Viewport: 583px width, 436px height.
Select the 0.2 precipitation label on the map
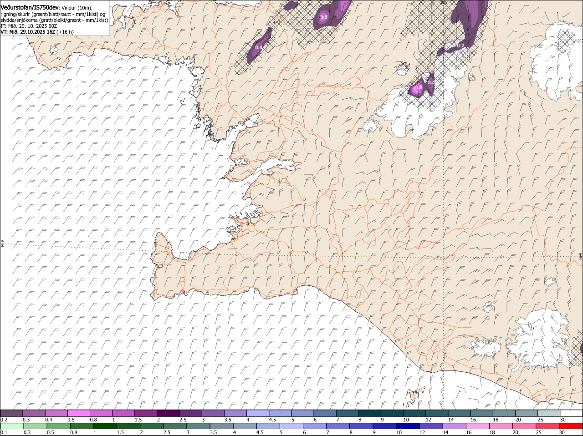point(460,46)
